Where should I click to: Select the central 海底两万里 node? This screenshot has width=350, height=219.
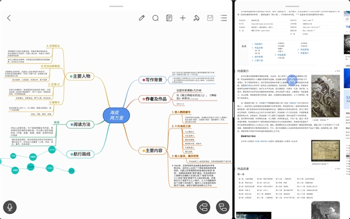(x=116, y=115)
